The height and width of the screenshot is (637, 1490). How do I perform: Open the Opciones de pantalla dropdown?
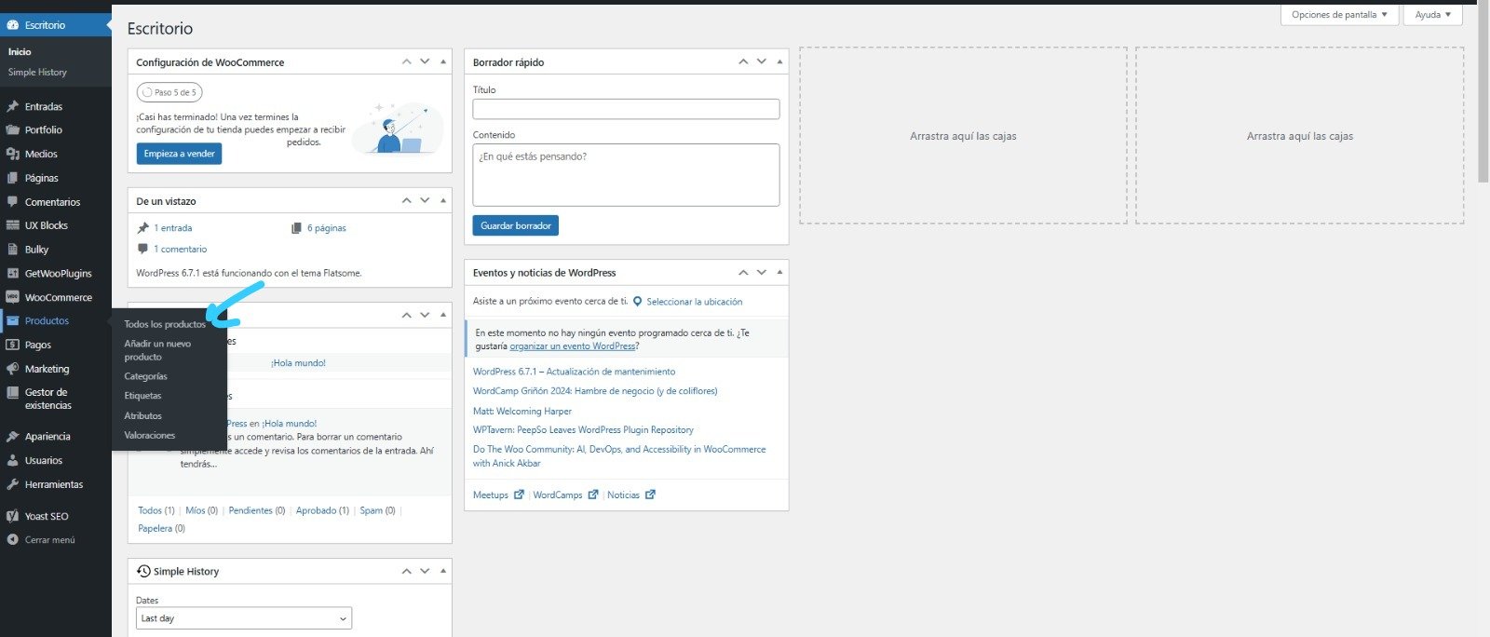coord(1340,15)
